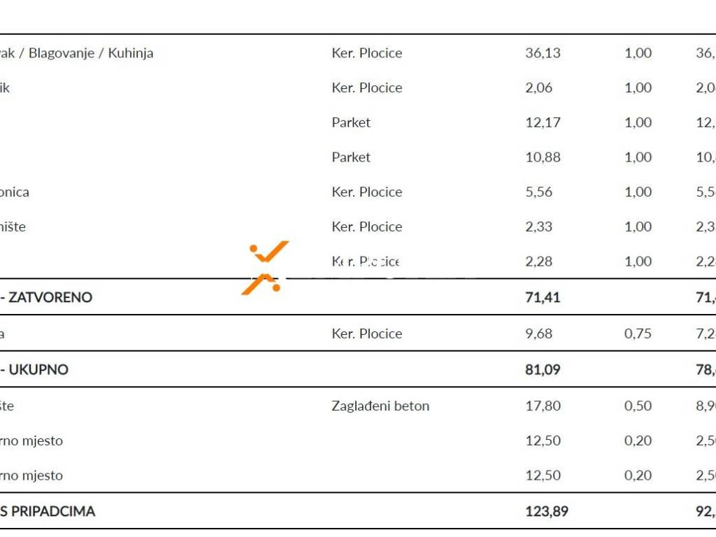Click Ker. Plocice in the 9,68 row
This screenshot has height=537, width=716.
coord(366,334)
